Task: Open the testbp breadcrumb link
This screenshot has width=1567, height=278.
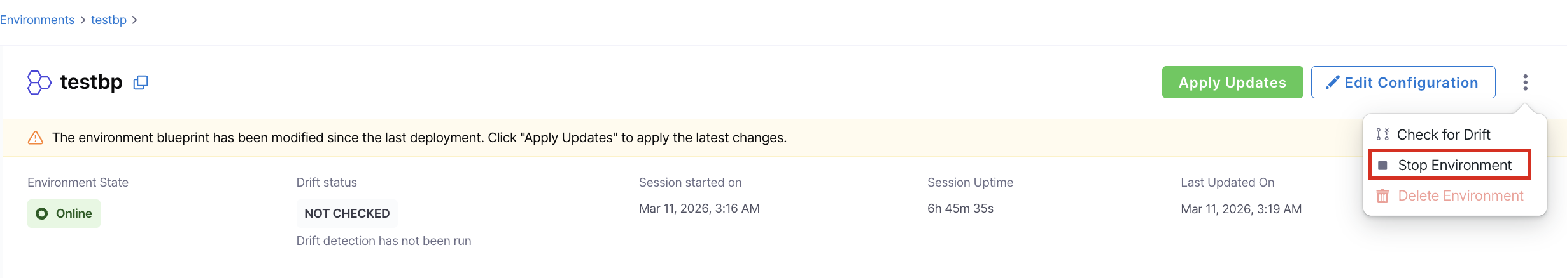Action: (109, 20)
